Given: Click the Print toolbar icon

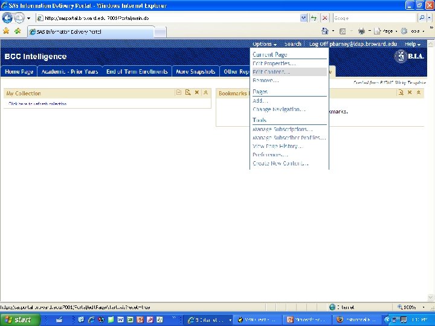Looking at the screenshot, I should click(x=361, y=31).
